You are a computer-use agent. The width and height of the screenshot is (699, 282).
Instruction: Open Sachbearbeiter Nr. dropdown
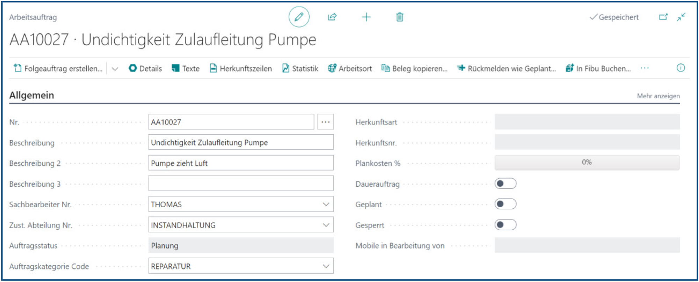[326, 204]
